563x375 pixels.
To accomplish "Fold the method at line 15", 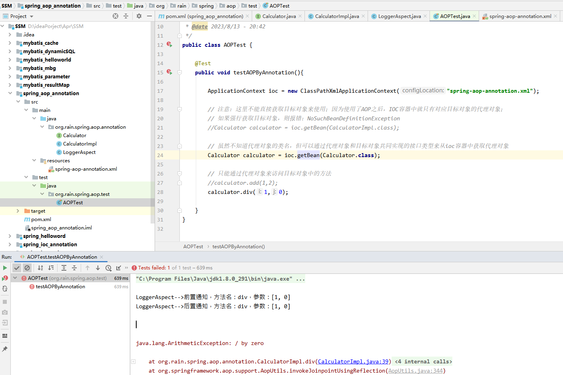I will click(180, 73).
